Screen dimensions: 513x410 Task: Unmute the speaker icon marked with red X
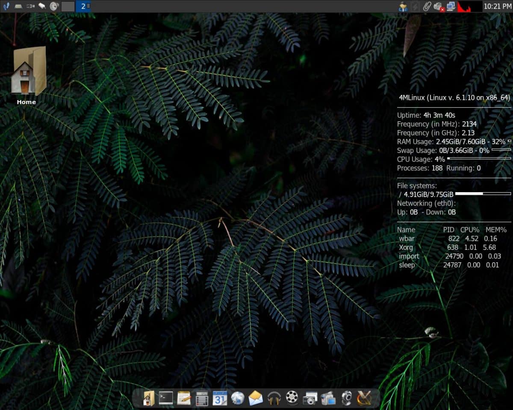tap(437, 6)
